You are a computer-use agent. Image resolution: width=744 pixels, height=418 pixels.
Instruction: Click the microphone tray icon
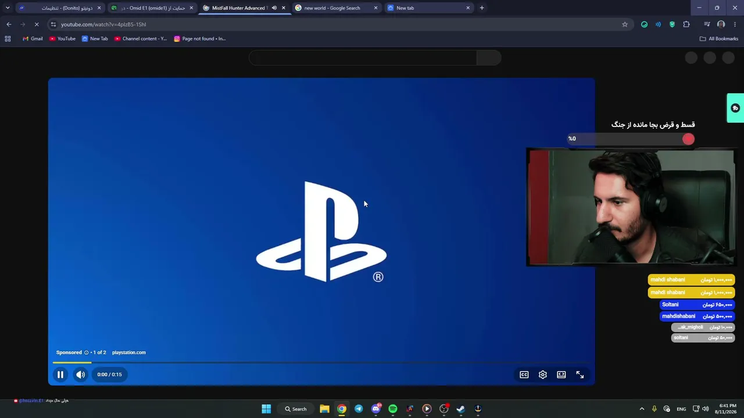click(654, 409)
